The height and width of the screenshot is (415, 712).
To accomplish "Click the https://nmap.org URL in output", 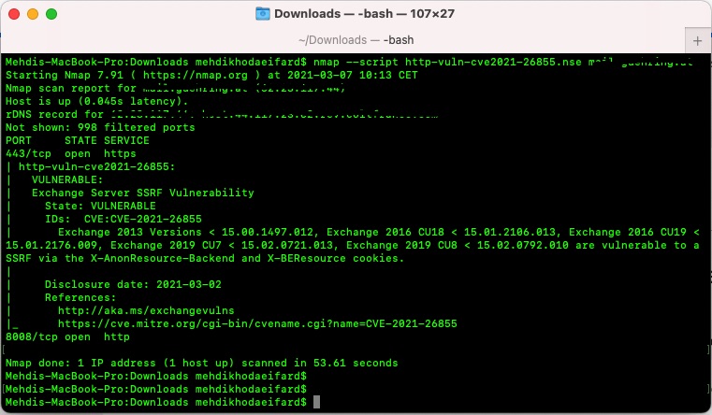I will pos(196,75).
